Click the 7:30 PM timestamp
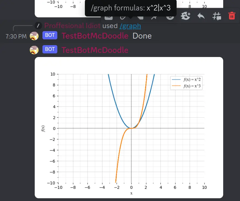The width and height of the screenshot is (240, 201). 16,36
